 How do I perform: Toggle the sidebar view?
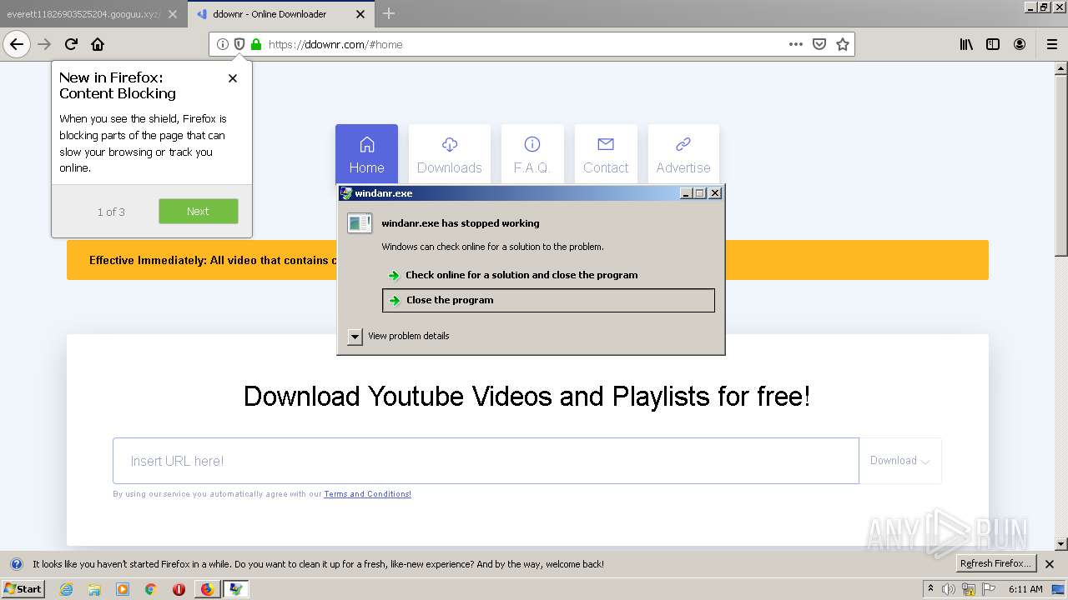(993, 44)
